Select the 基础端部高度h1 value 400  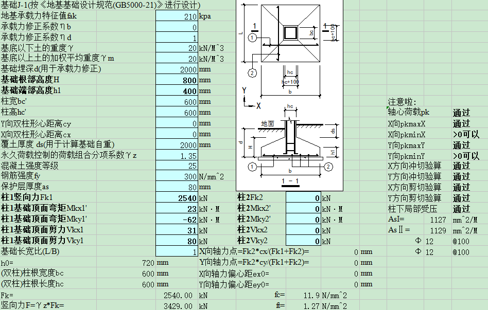click(x=176, y=91)
